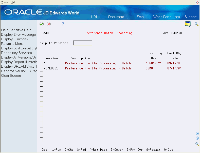Select Field Sensitive Help

pyautogui.click(x=16, y=30)
